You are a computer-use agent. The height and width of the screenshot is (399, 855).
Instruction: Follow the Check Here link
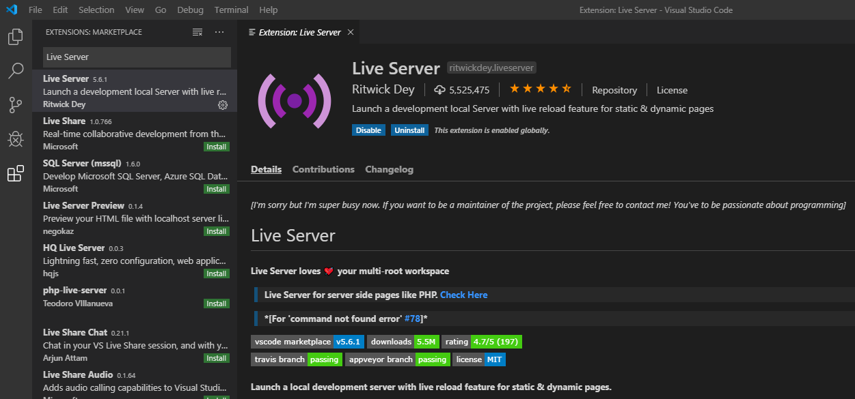click(464, 295)
